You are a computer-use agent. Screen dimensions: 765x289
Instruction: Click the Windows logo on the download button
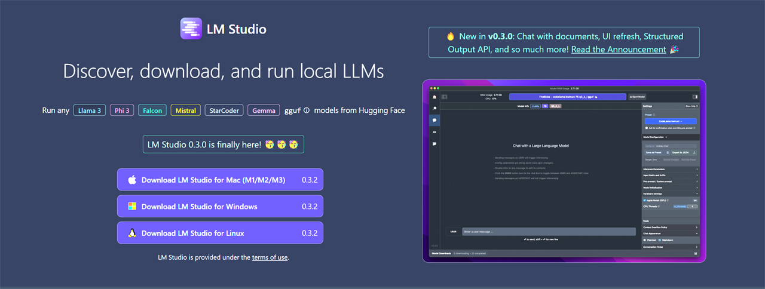132,207
